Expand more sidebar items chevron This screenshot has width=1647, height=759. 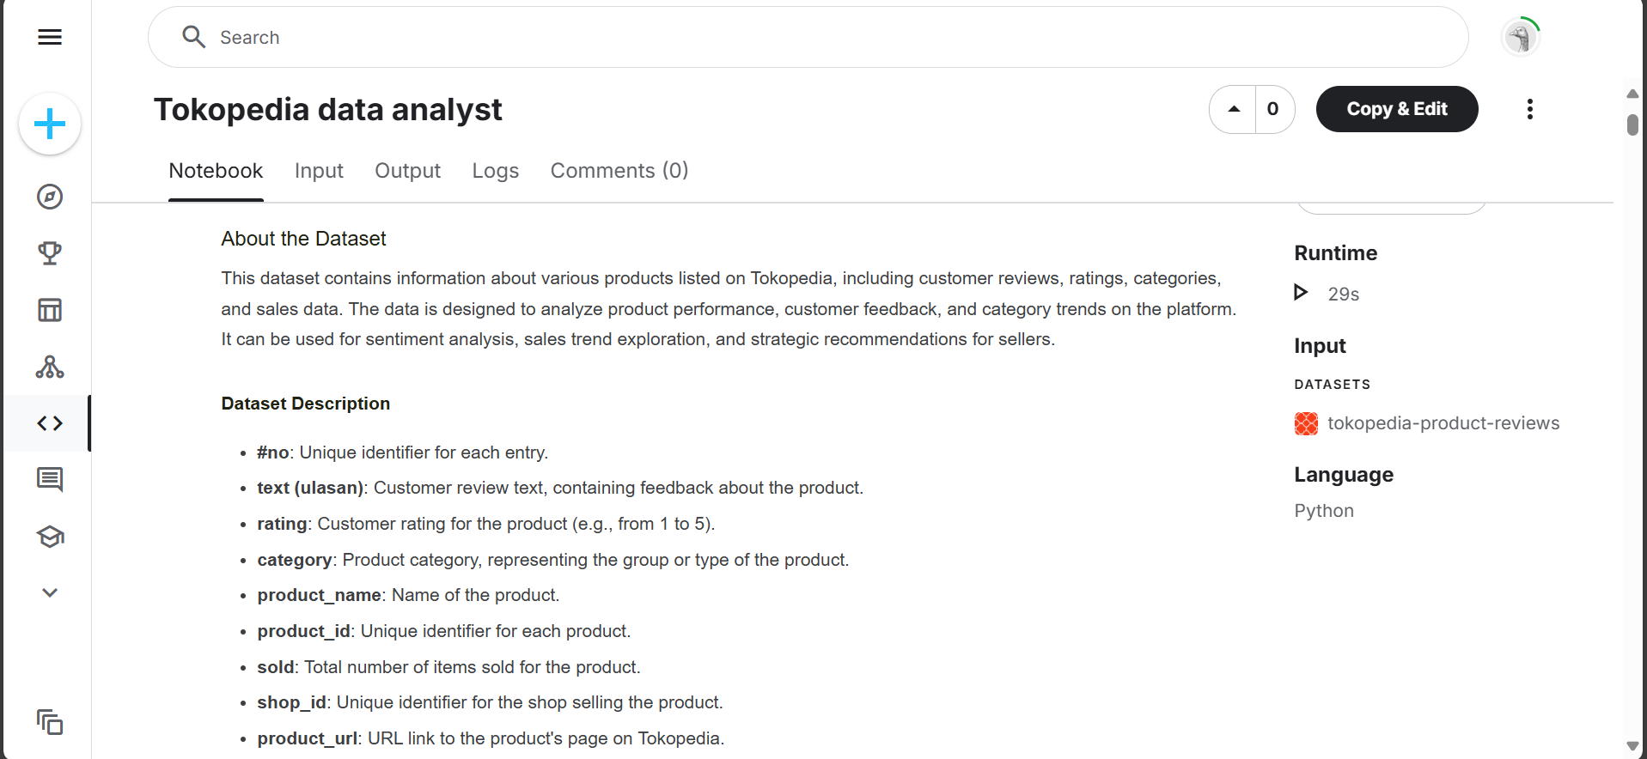50,592
